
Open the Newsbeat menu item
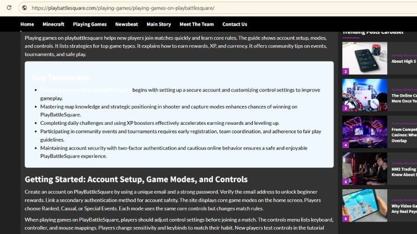pos(127,24)
